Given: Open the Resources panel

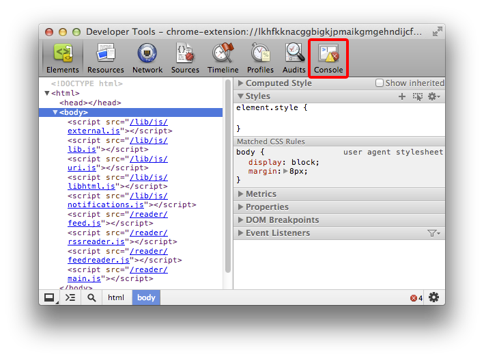Looking at the screenshot, I should pos(106,58).
